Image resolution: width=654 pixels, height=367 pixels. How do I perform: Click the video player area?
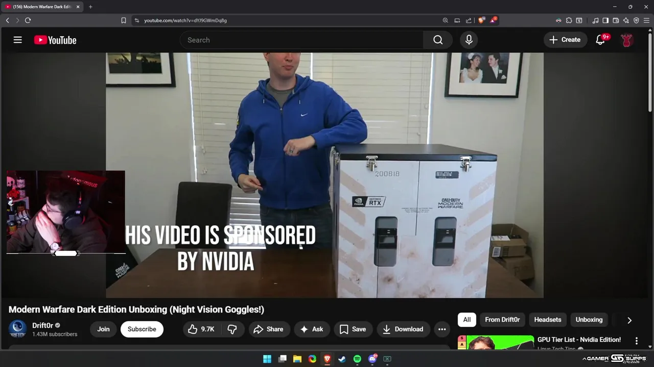coord(324,175)
